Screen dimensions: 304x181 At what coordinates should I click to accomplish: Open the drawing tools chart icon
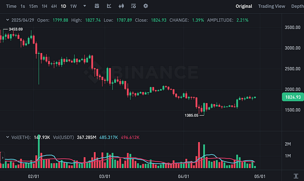pos(109,6)
